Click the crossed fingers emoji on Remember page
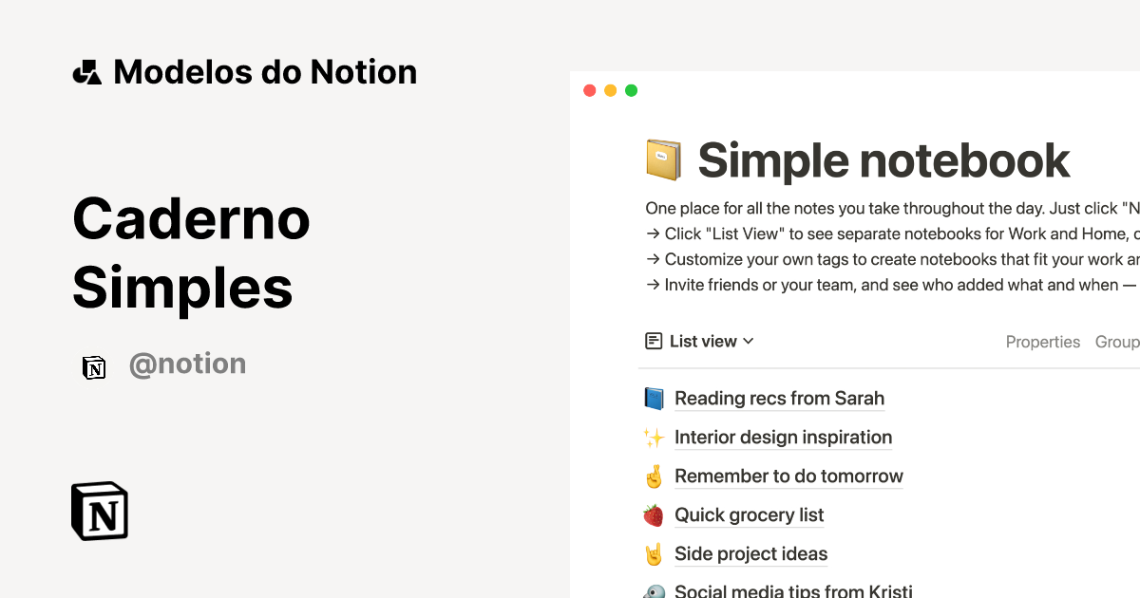Screen dimensions: 1140x598 tap(654, 476)
